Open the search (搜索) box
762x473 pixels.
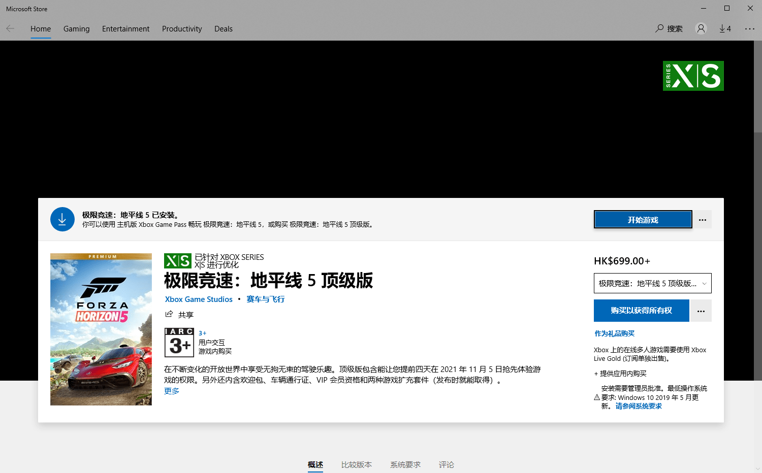pos(669,28)
